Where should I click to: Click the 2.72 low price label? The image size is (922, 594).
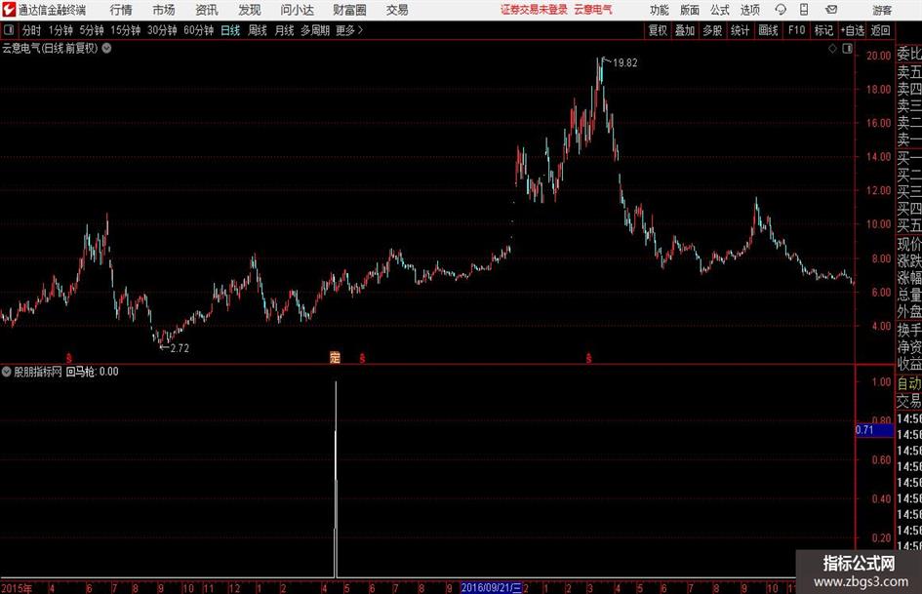point(180,348)
